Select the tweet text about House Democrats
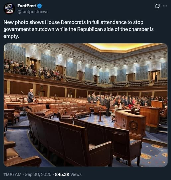 coord(79,29)
